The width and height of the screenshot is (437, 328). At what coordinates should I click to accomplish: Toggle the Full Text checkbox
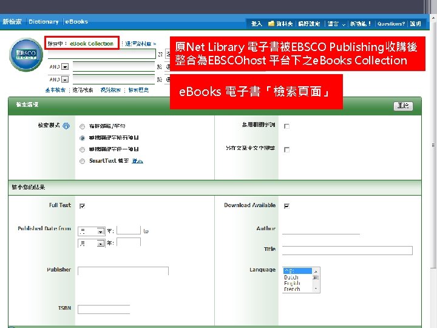coord(82,206)
